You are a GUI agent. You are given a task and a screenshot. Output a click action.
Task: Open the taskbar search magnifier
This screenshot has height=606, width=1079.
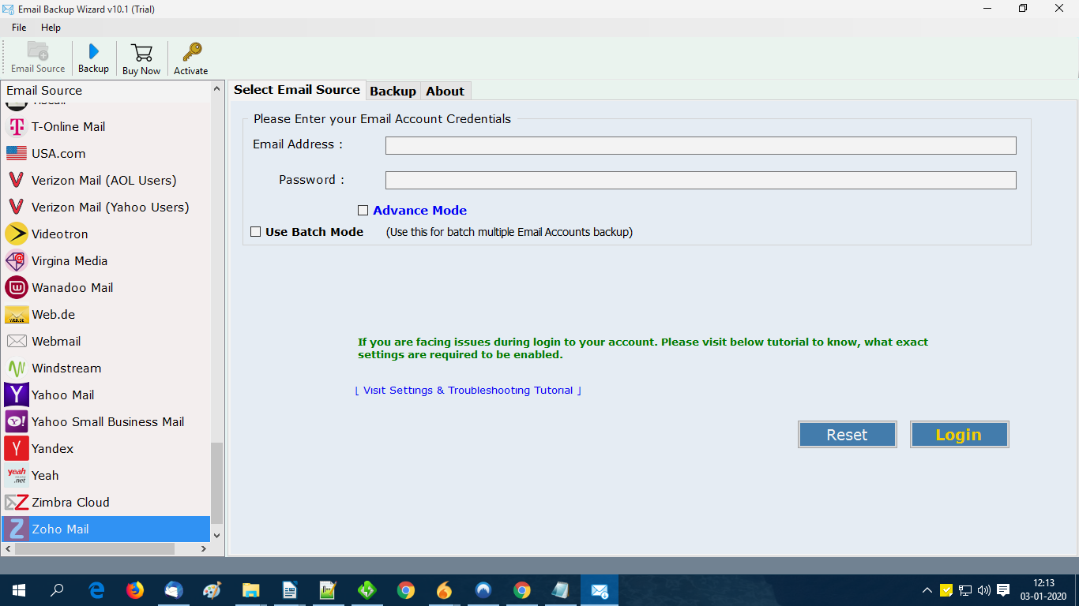(57, 590)
